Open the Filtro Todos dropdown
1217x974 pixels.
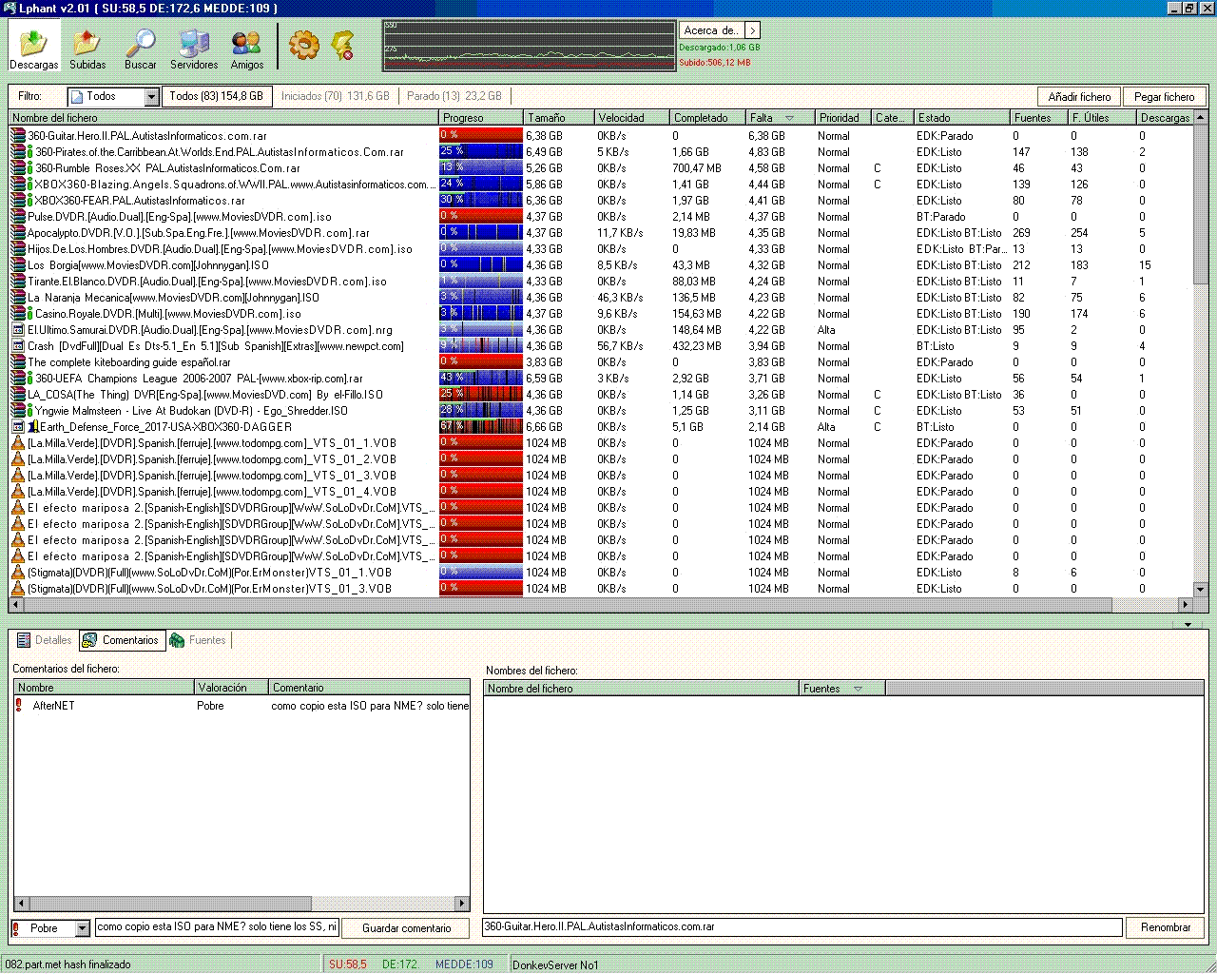tap(151, 97)
